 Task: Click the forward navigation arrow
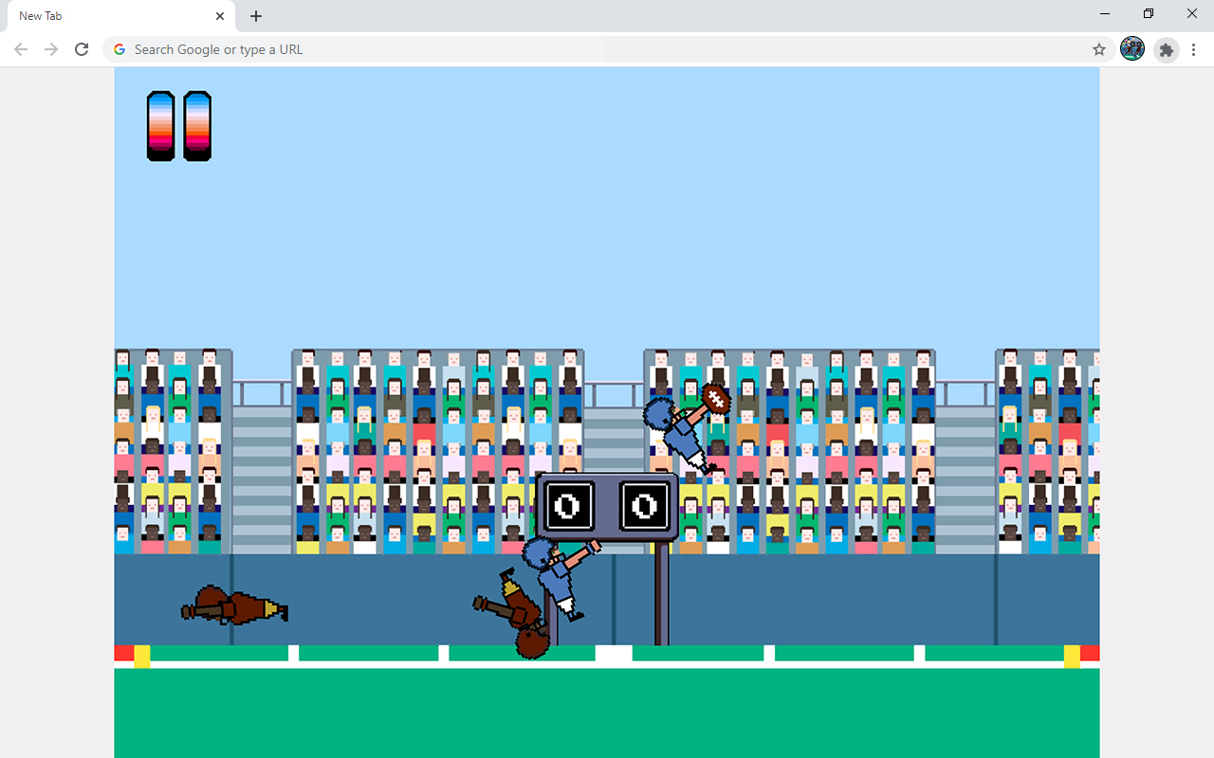[x=51, y=48]
